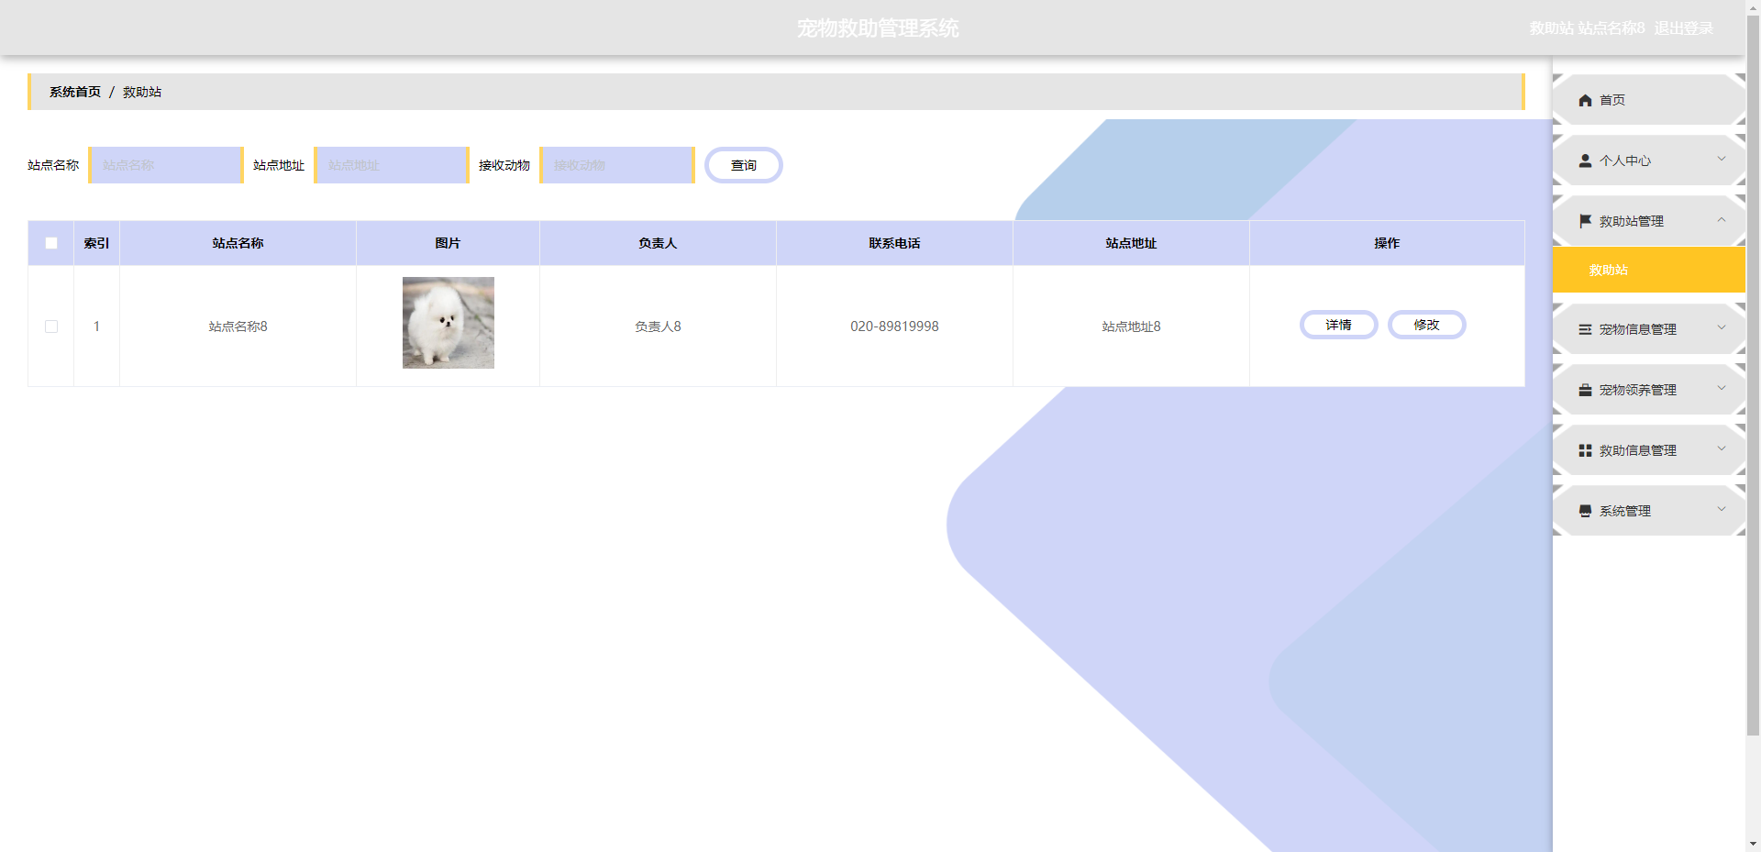Select the person icon for 个人中心
The height and width of the screenshot is (852, 1761).
[1586, 160]
